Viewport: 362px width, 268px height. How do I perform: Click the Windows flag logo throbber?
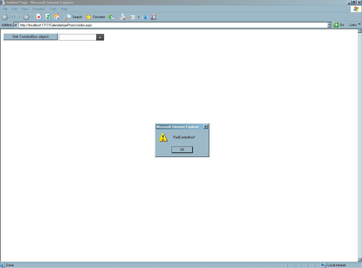356,9
